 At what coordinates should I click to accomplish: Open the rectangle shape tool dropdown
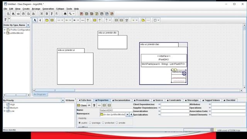(x=158, y=20)
